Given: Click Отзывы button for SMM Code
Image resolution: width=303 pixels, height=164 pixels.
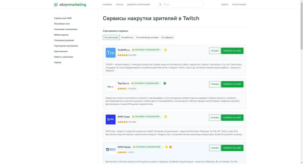Looking at the screenshot, I should click(x=215, y=118).
